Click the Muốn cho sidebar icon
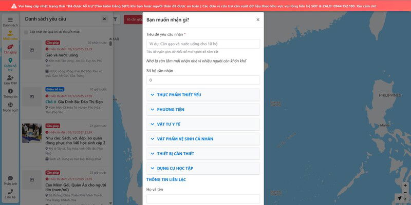Screen dimensions: 411x205 pos(10,35)
